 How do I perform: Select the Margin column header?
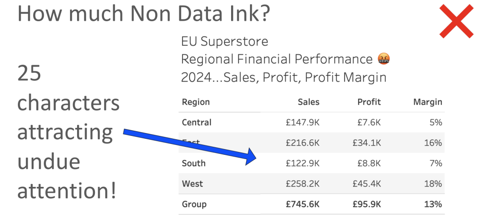click(x=428, y=102)
